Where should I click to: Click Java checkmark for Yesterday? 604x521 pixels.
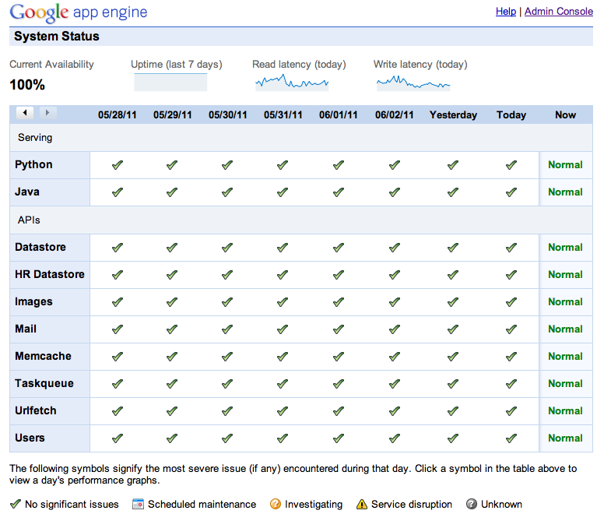pos(453,192)
